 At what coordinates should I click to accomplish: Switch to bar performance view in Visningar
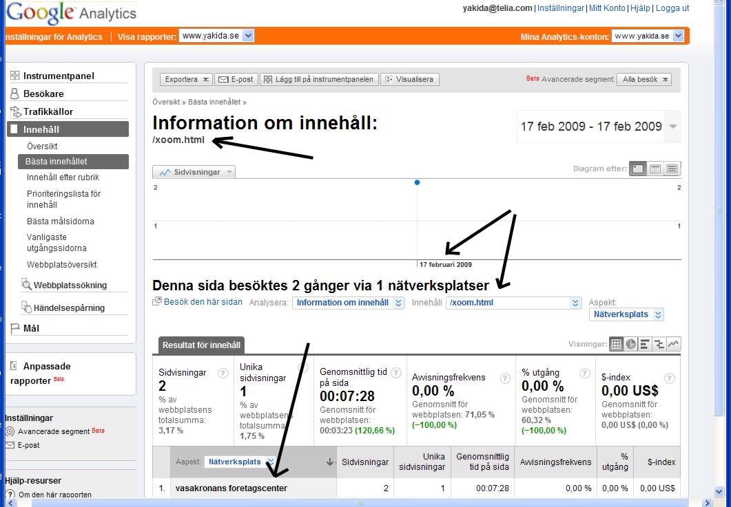(645, 344)
